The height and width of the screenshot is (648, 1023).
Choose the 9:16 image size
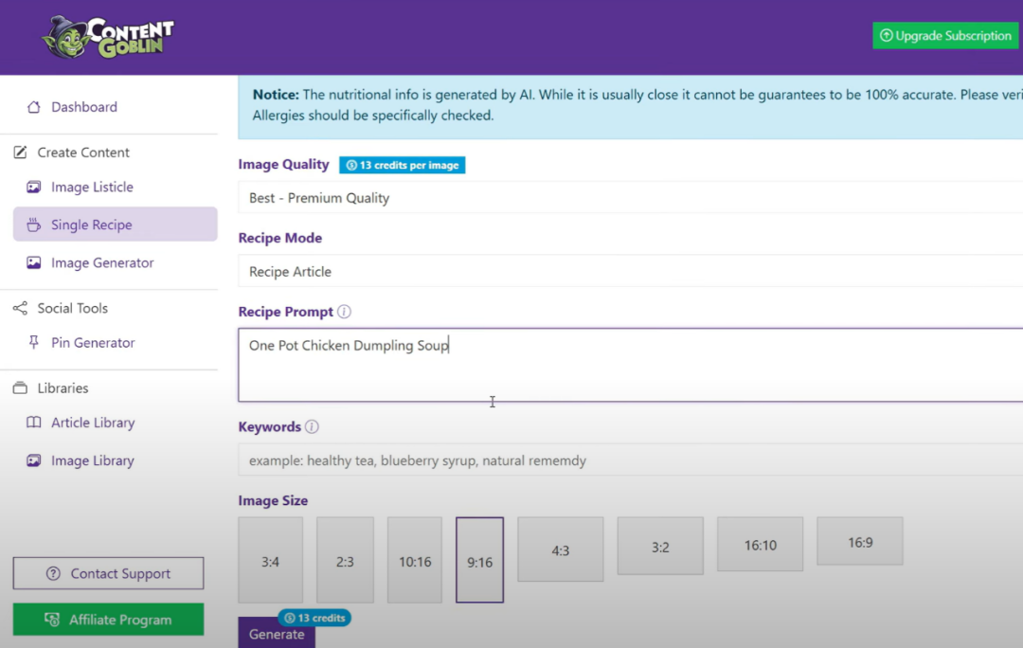pyautogui.click(x=479, y=561)
